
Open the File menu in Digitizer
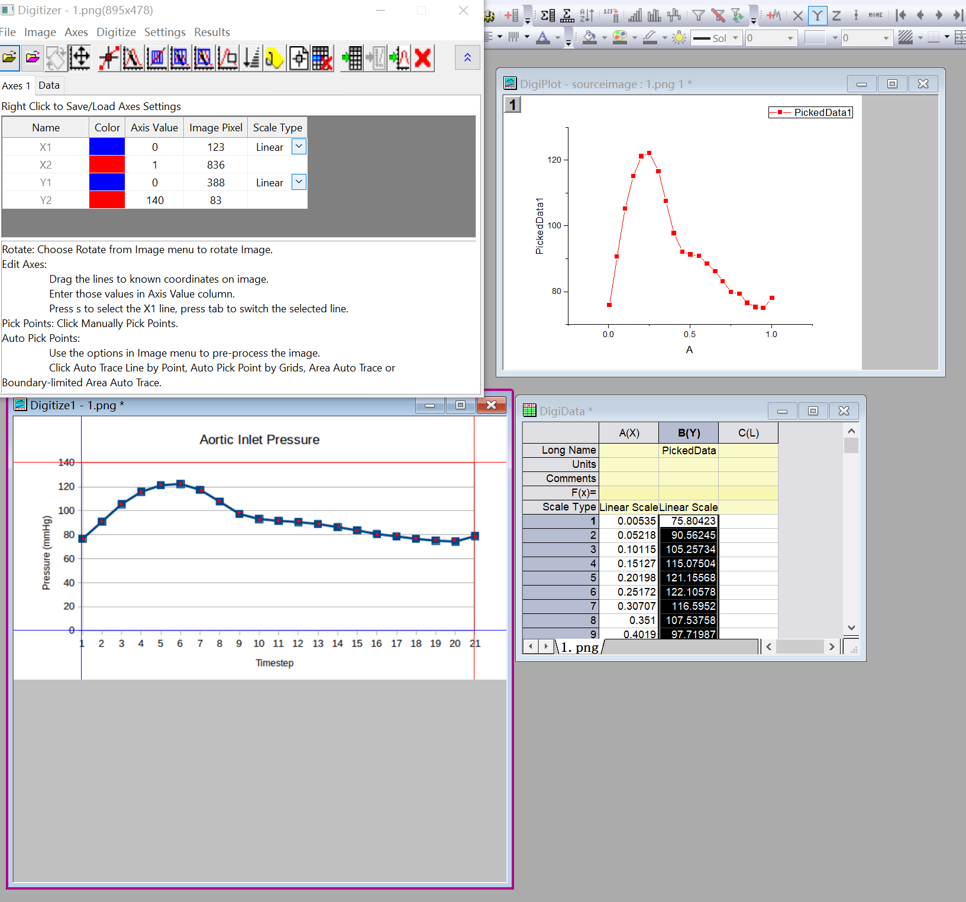click(8, 32)
